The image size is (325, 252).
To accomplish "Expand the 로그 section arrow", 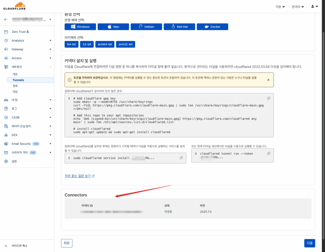I will pyautogui.click(x=50, y=108).
